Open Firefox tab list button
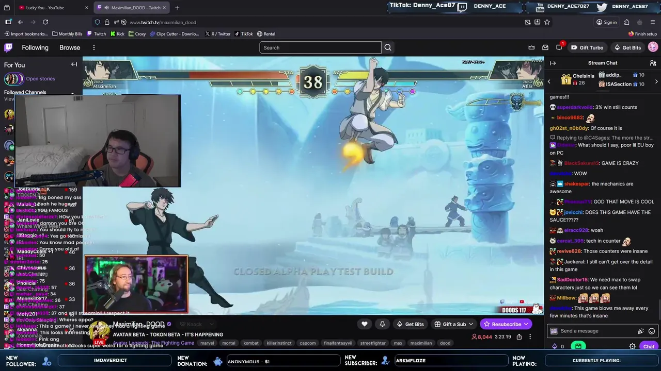Screen dimensions: 661x371 (7, 8)
